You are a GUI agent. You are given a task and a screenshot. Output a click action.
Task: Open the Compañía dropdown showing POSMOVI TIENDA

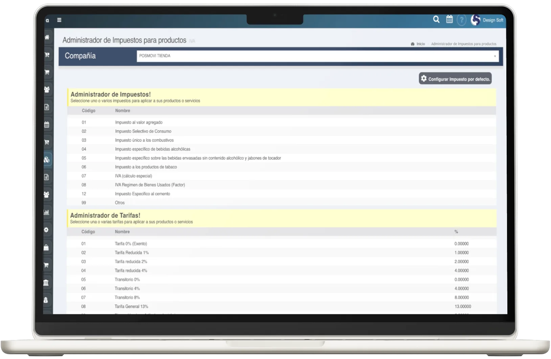click(317, 56)
